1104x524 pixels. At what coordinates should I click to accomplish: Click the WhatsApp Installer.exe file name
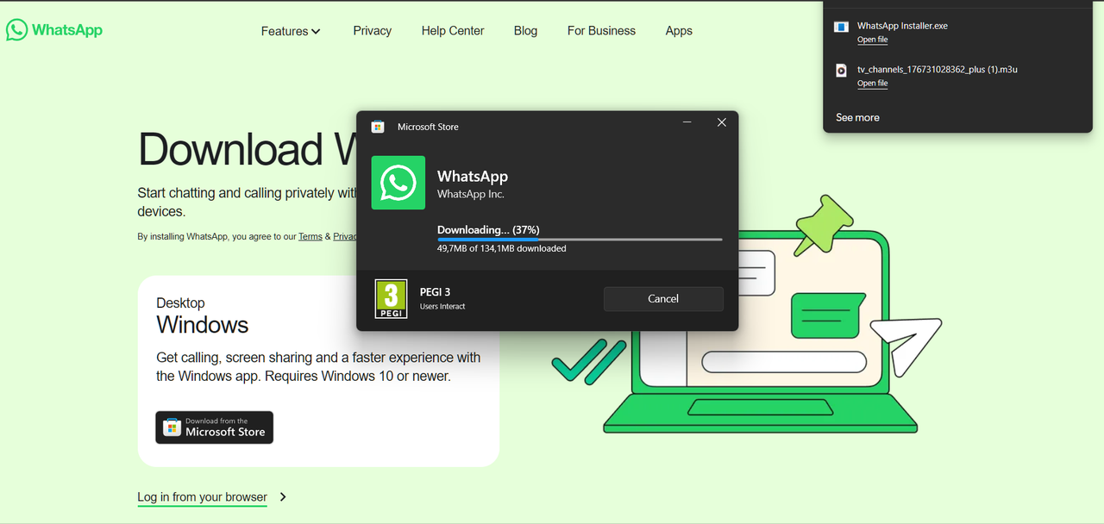902,26
